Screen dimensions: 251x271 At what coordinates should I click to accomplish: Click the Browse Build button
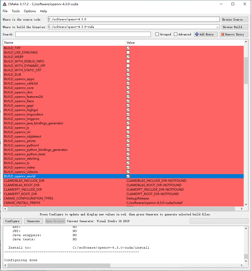pos(235,27)
